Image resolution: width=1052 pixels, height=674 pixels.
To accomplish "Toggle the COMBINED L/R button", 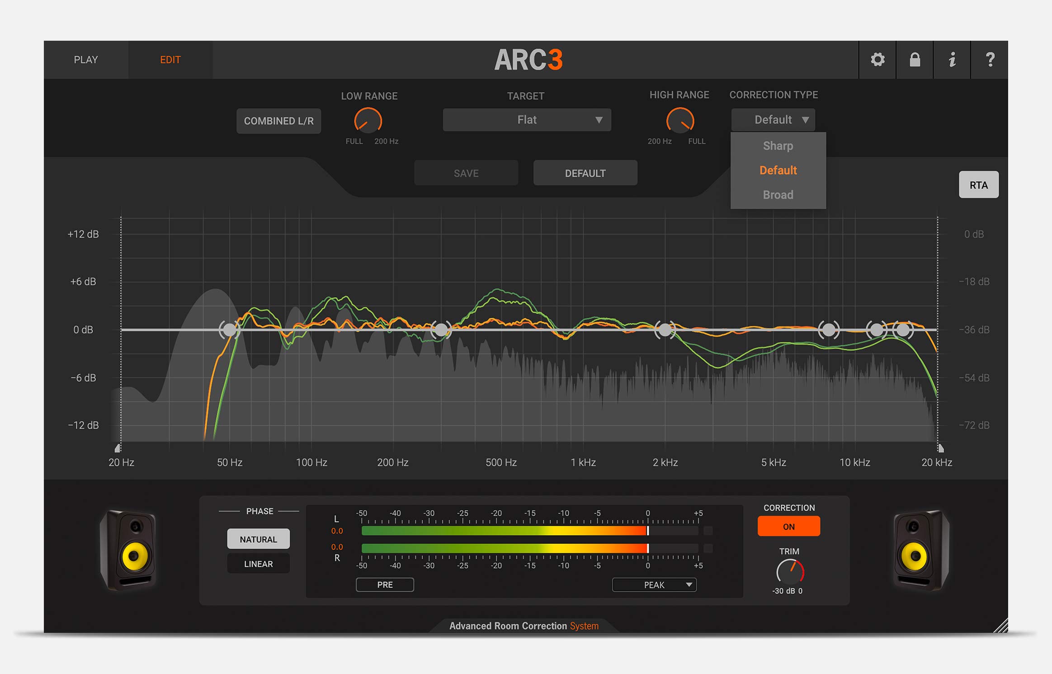I will pyautogui.click(x=278, y=121).
